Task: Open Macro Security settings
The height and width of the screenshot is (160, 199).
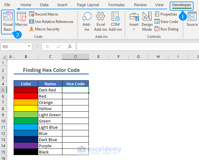Action: click(x=44, y=29)
